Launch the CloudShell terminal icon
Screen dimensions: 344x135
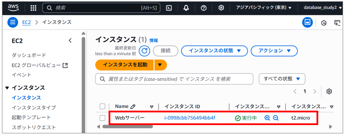pyautogui.click(x=169, y=8)
